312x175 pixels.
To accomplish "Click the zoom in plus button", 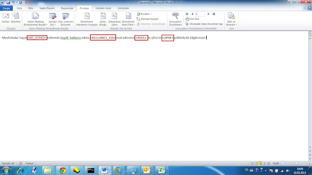I will pos(309,163).
